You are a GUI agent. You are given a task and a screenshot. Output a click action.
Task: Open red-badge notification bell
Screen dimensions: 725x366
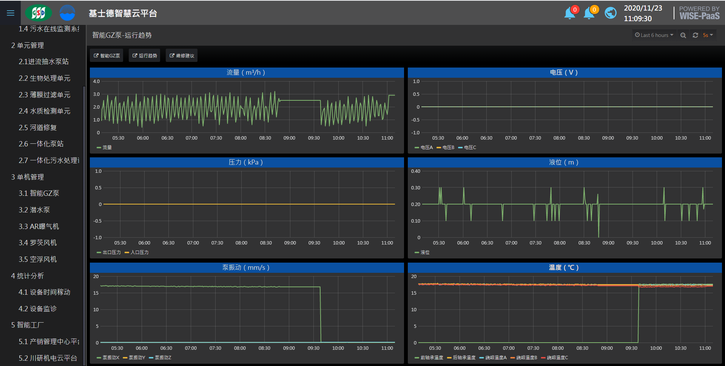(570, 13)
